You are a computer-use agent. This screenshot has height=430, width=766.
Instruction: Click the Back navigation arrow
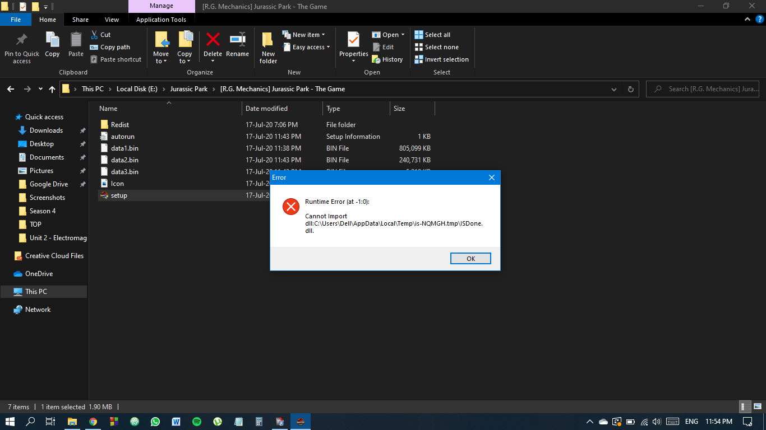pos(11,89)
